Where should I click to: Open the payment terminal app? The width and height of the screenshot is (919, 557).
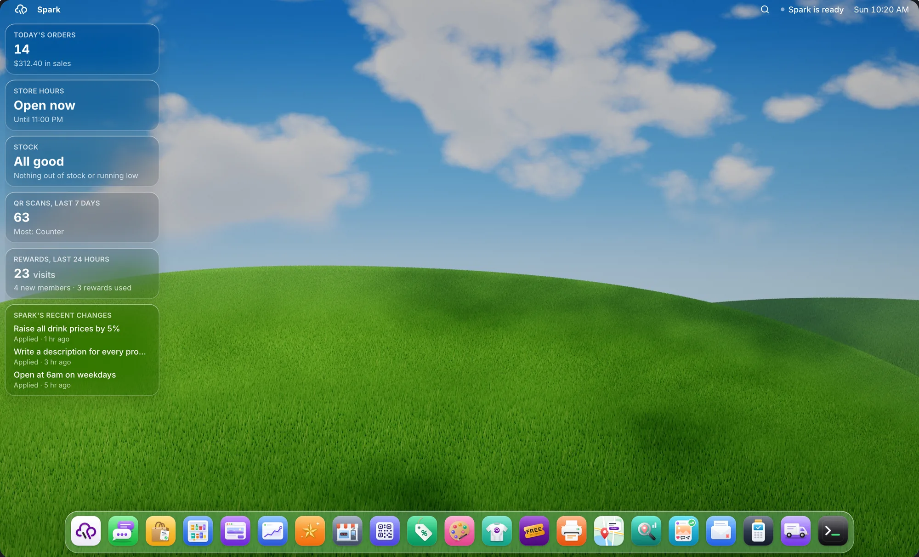(758, 531)
